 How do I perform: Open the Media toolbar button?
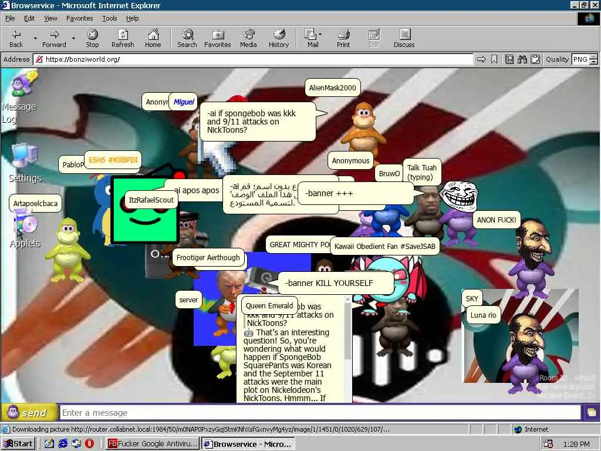click(248, 38)
